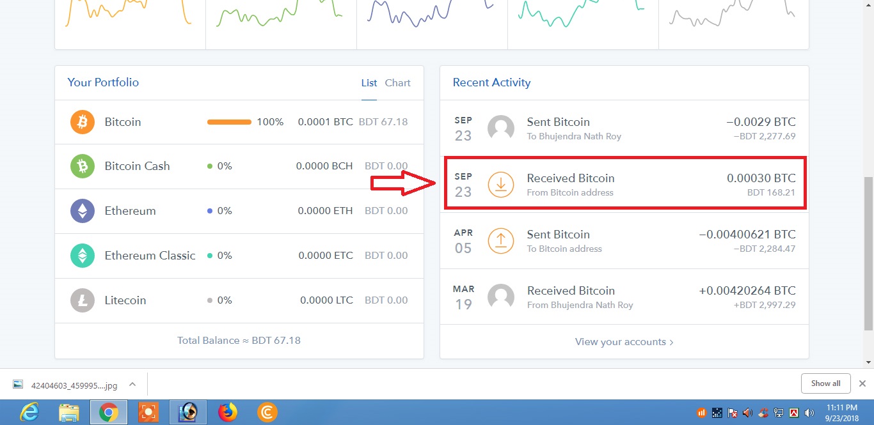Click the action center flag tray icon
The height and width of the screenshot is (425, 874).
click(733, 413)
